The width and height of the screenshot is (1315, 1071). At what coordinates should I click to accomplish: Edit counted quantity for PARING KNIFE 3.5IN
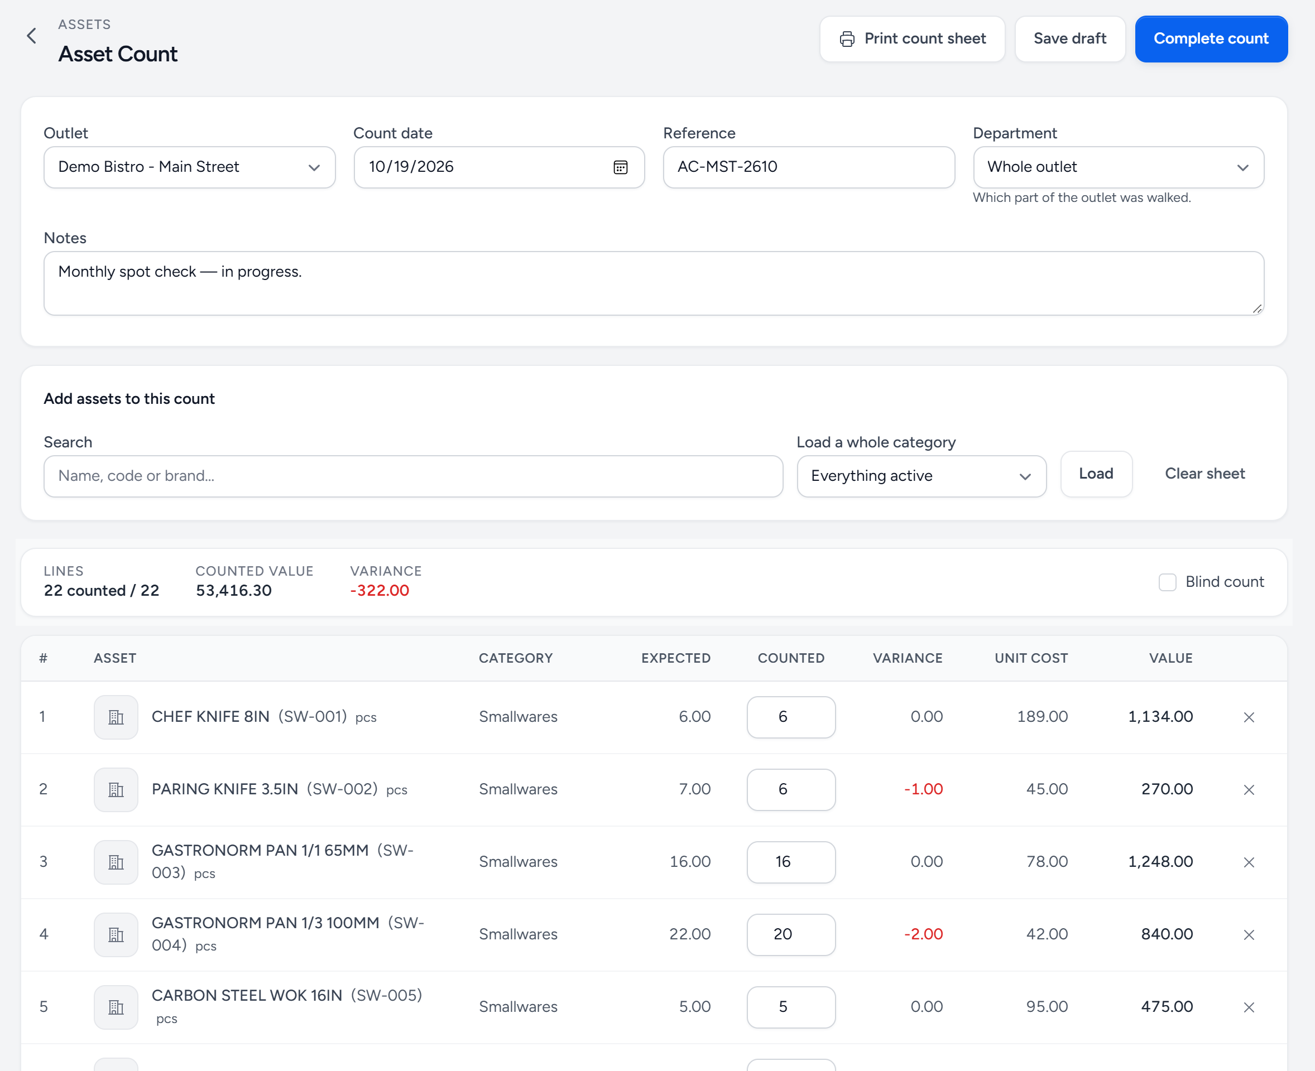click(791, 790)
